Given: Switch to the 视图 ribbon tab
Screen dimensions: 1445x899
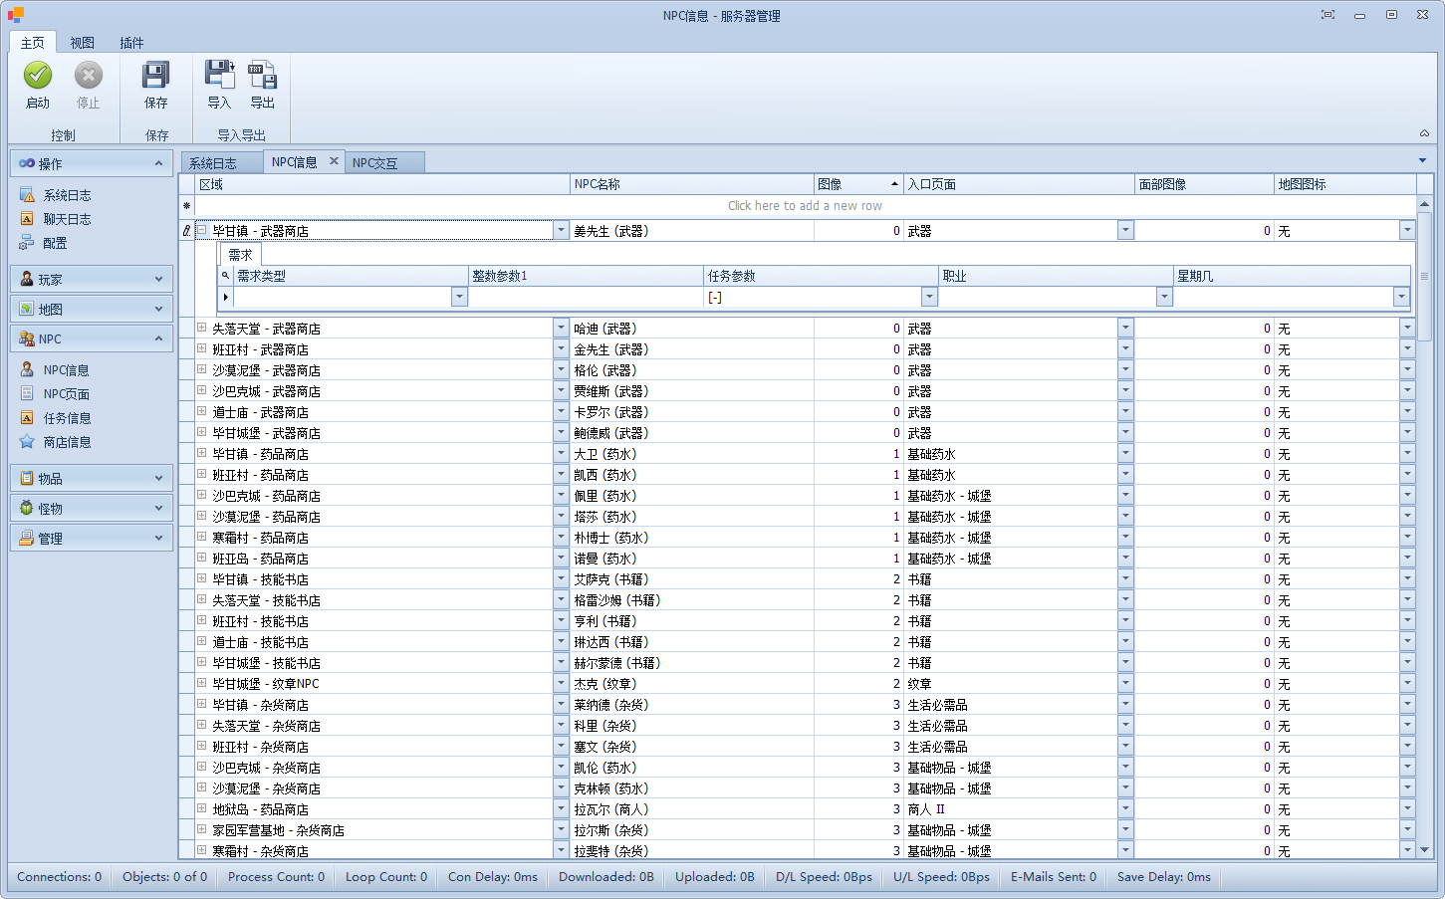Looking at the screenshot, I should coord(82,43).
